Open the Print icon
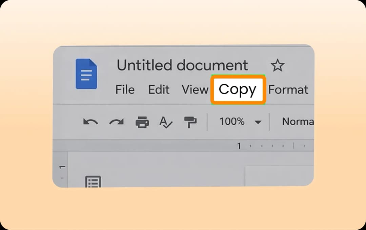Image resolution: width=366 pixels, height=230 pixels. point(142,122)
